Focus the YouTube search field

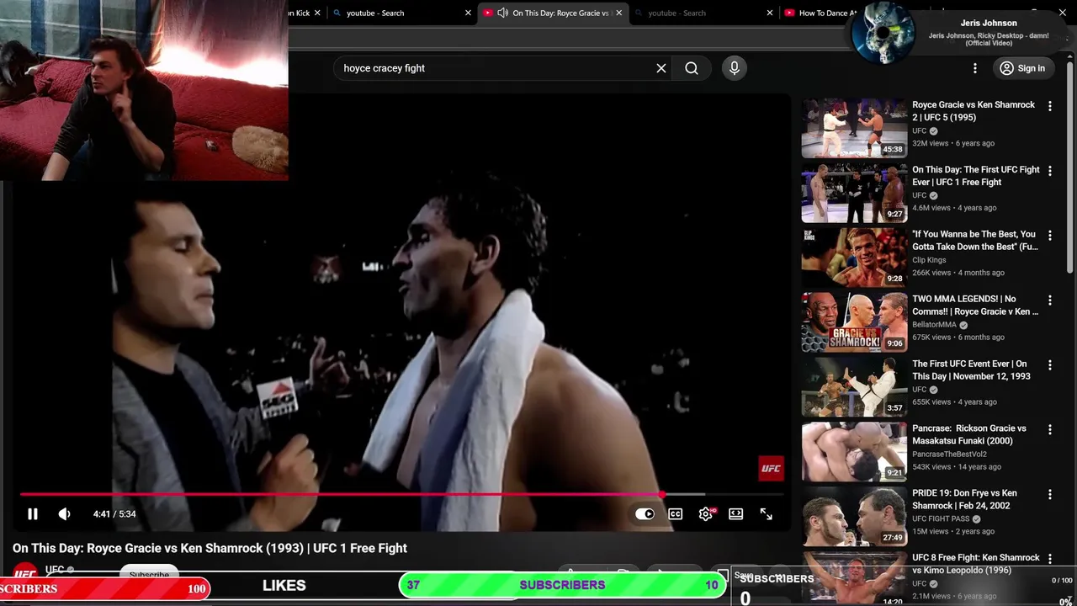click(x=496, y=68)
